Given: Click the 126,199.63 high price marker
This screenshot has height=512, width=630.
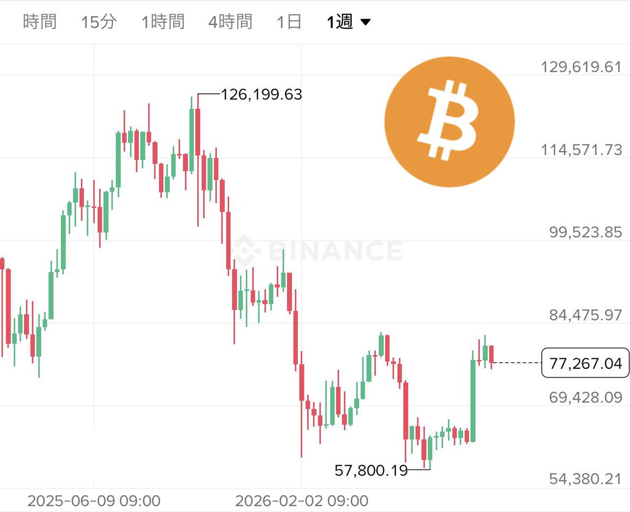Looking at the screenshot, I should click(261, 94).
